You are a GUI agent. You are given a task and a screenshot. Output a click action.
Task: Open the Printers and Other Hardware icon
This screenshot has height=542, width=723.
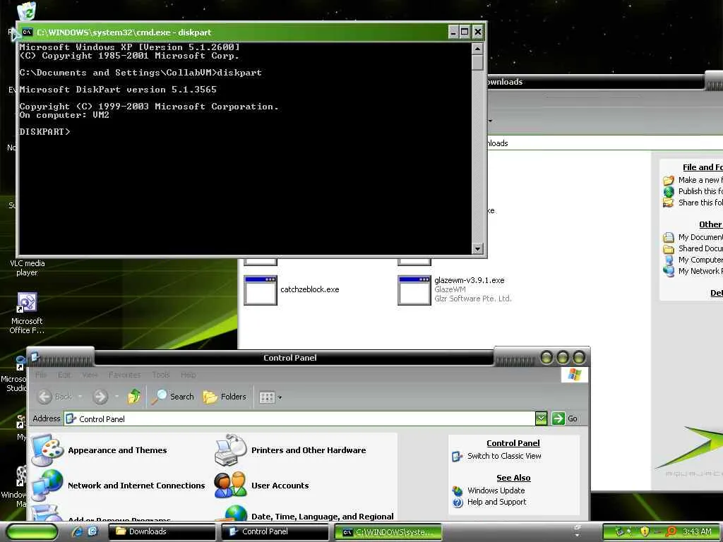(231, 450)
